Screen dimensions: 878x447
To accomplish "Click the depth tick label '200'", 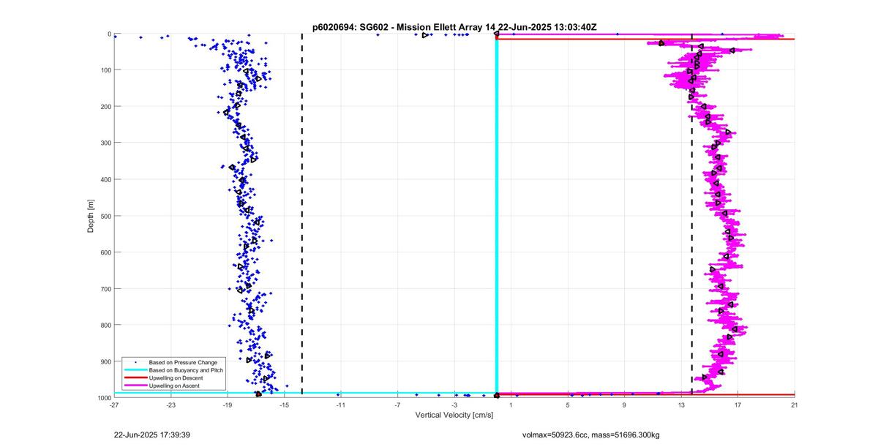I will pyautogui.click(x=105, y=107).
